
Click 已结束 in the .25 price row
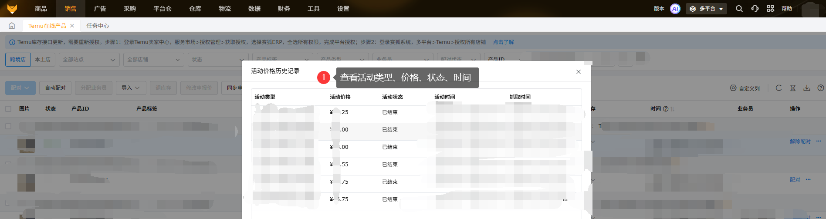pos(390,112)
